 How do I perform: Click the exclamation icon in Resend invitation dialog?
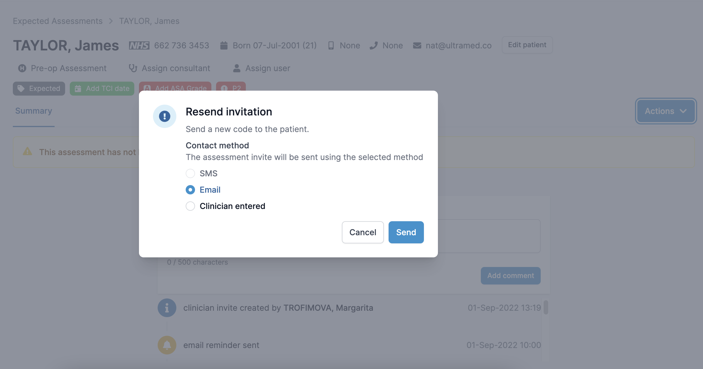(165, 116)
